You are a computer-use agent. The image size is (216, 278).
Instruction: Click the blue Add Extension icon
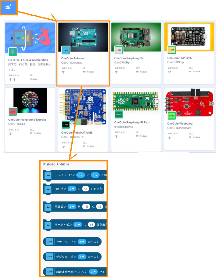click(x=9, y=7)
